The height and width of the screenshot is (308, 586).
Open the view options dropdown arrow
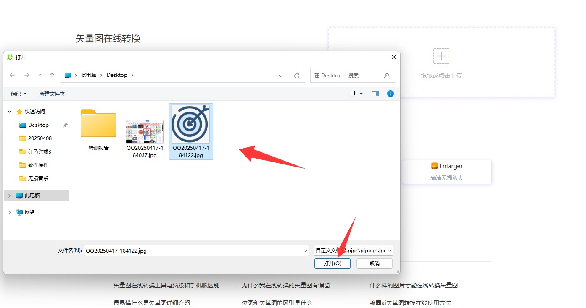pyautogui.click(x=361, y=94)
